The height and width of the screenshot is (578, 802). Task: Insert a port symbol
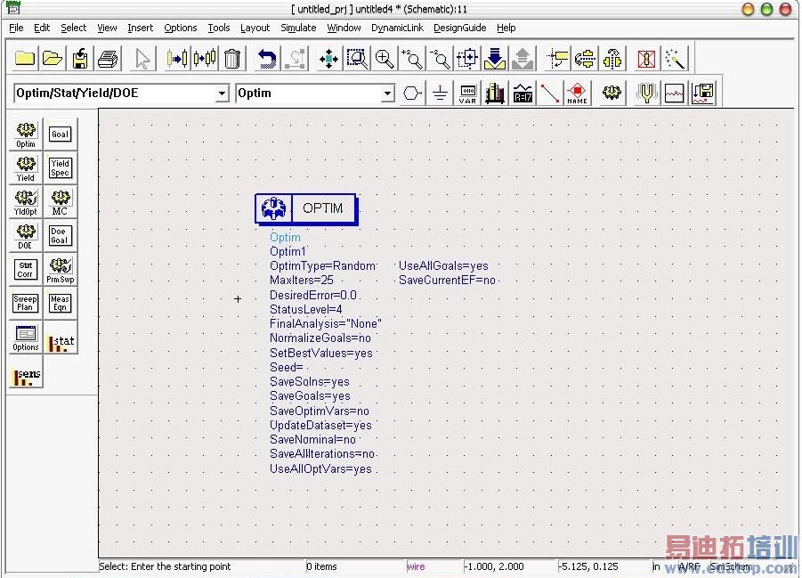[412, 94]
